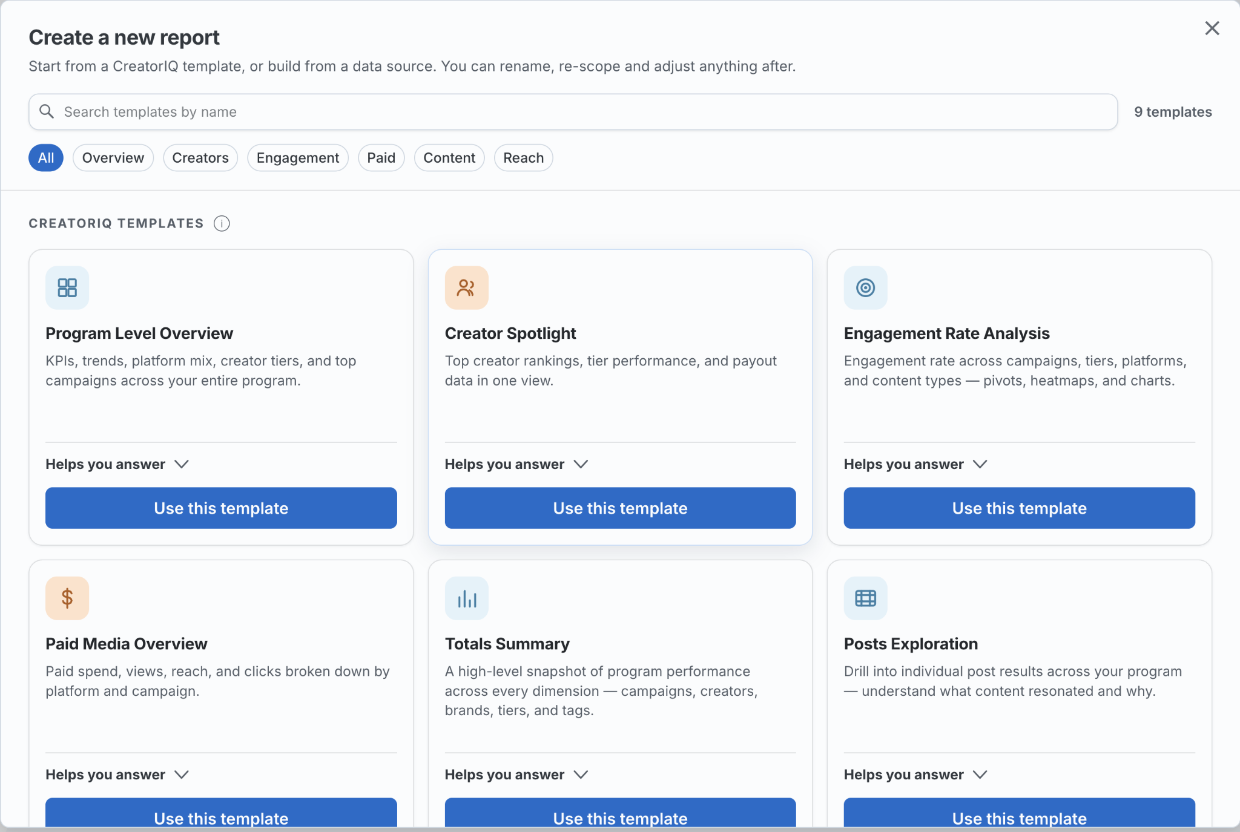Open the CreatorIQ Templates info icon
Image resolution: width=1240 pixels, height=832 pixels.
222,223
